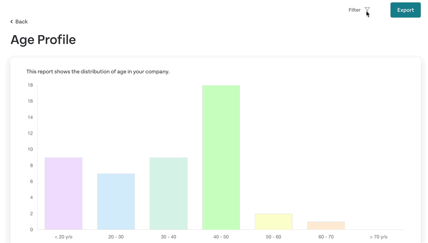
Task: Click the report description text
Action: (98, 72)
